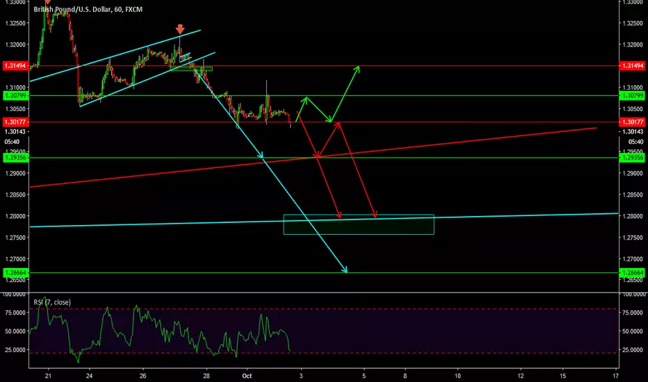This screenshot has width=648, height=382.
Task: Click the 1.28000 tick on left price axis
Action: click(15, 216)
